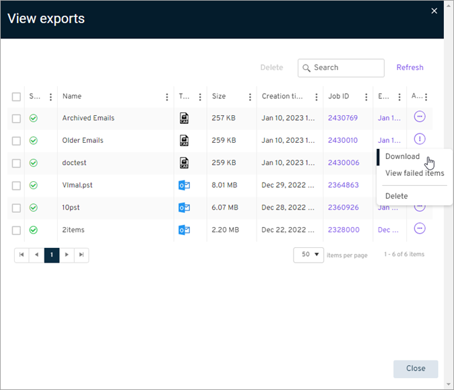Image resolution: width=454 pixels, height=390 pixels.
Task: Click the CAB file icon for Older Emails
Action: pos(184,140)
